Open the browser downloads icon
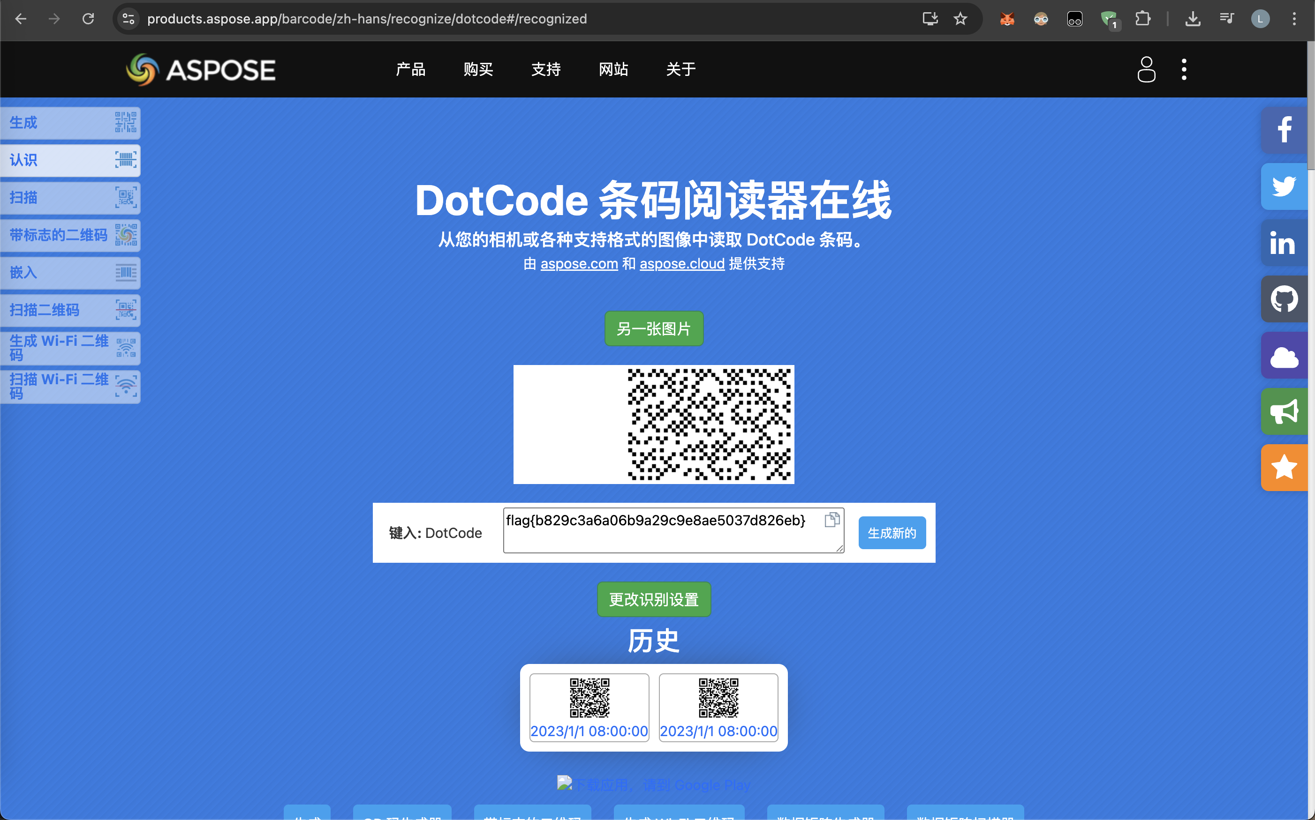 pyautogui.click(x=1193, y=19)
